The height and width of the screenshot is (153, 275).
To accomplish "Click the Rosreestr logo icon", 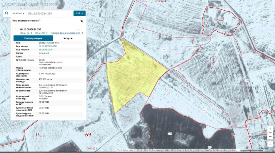I will coord(4,5).
